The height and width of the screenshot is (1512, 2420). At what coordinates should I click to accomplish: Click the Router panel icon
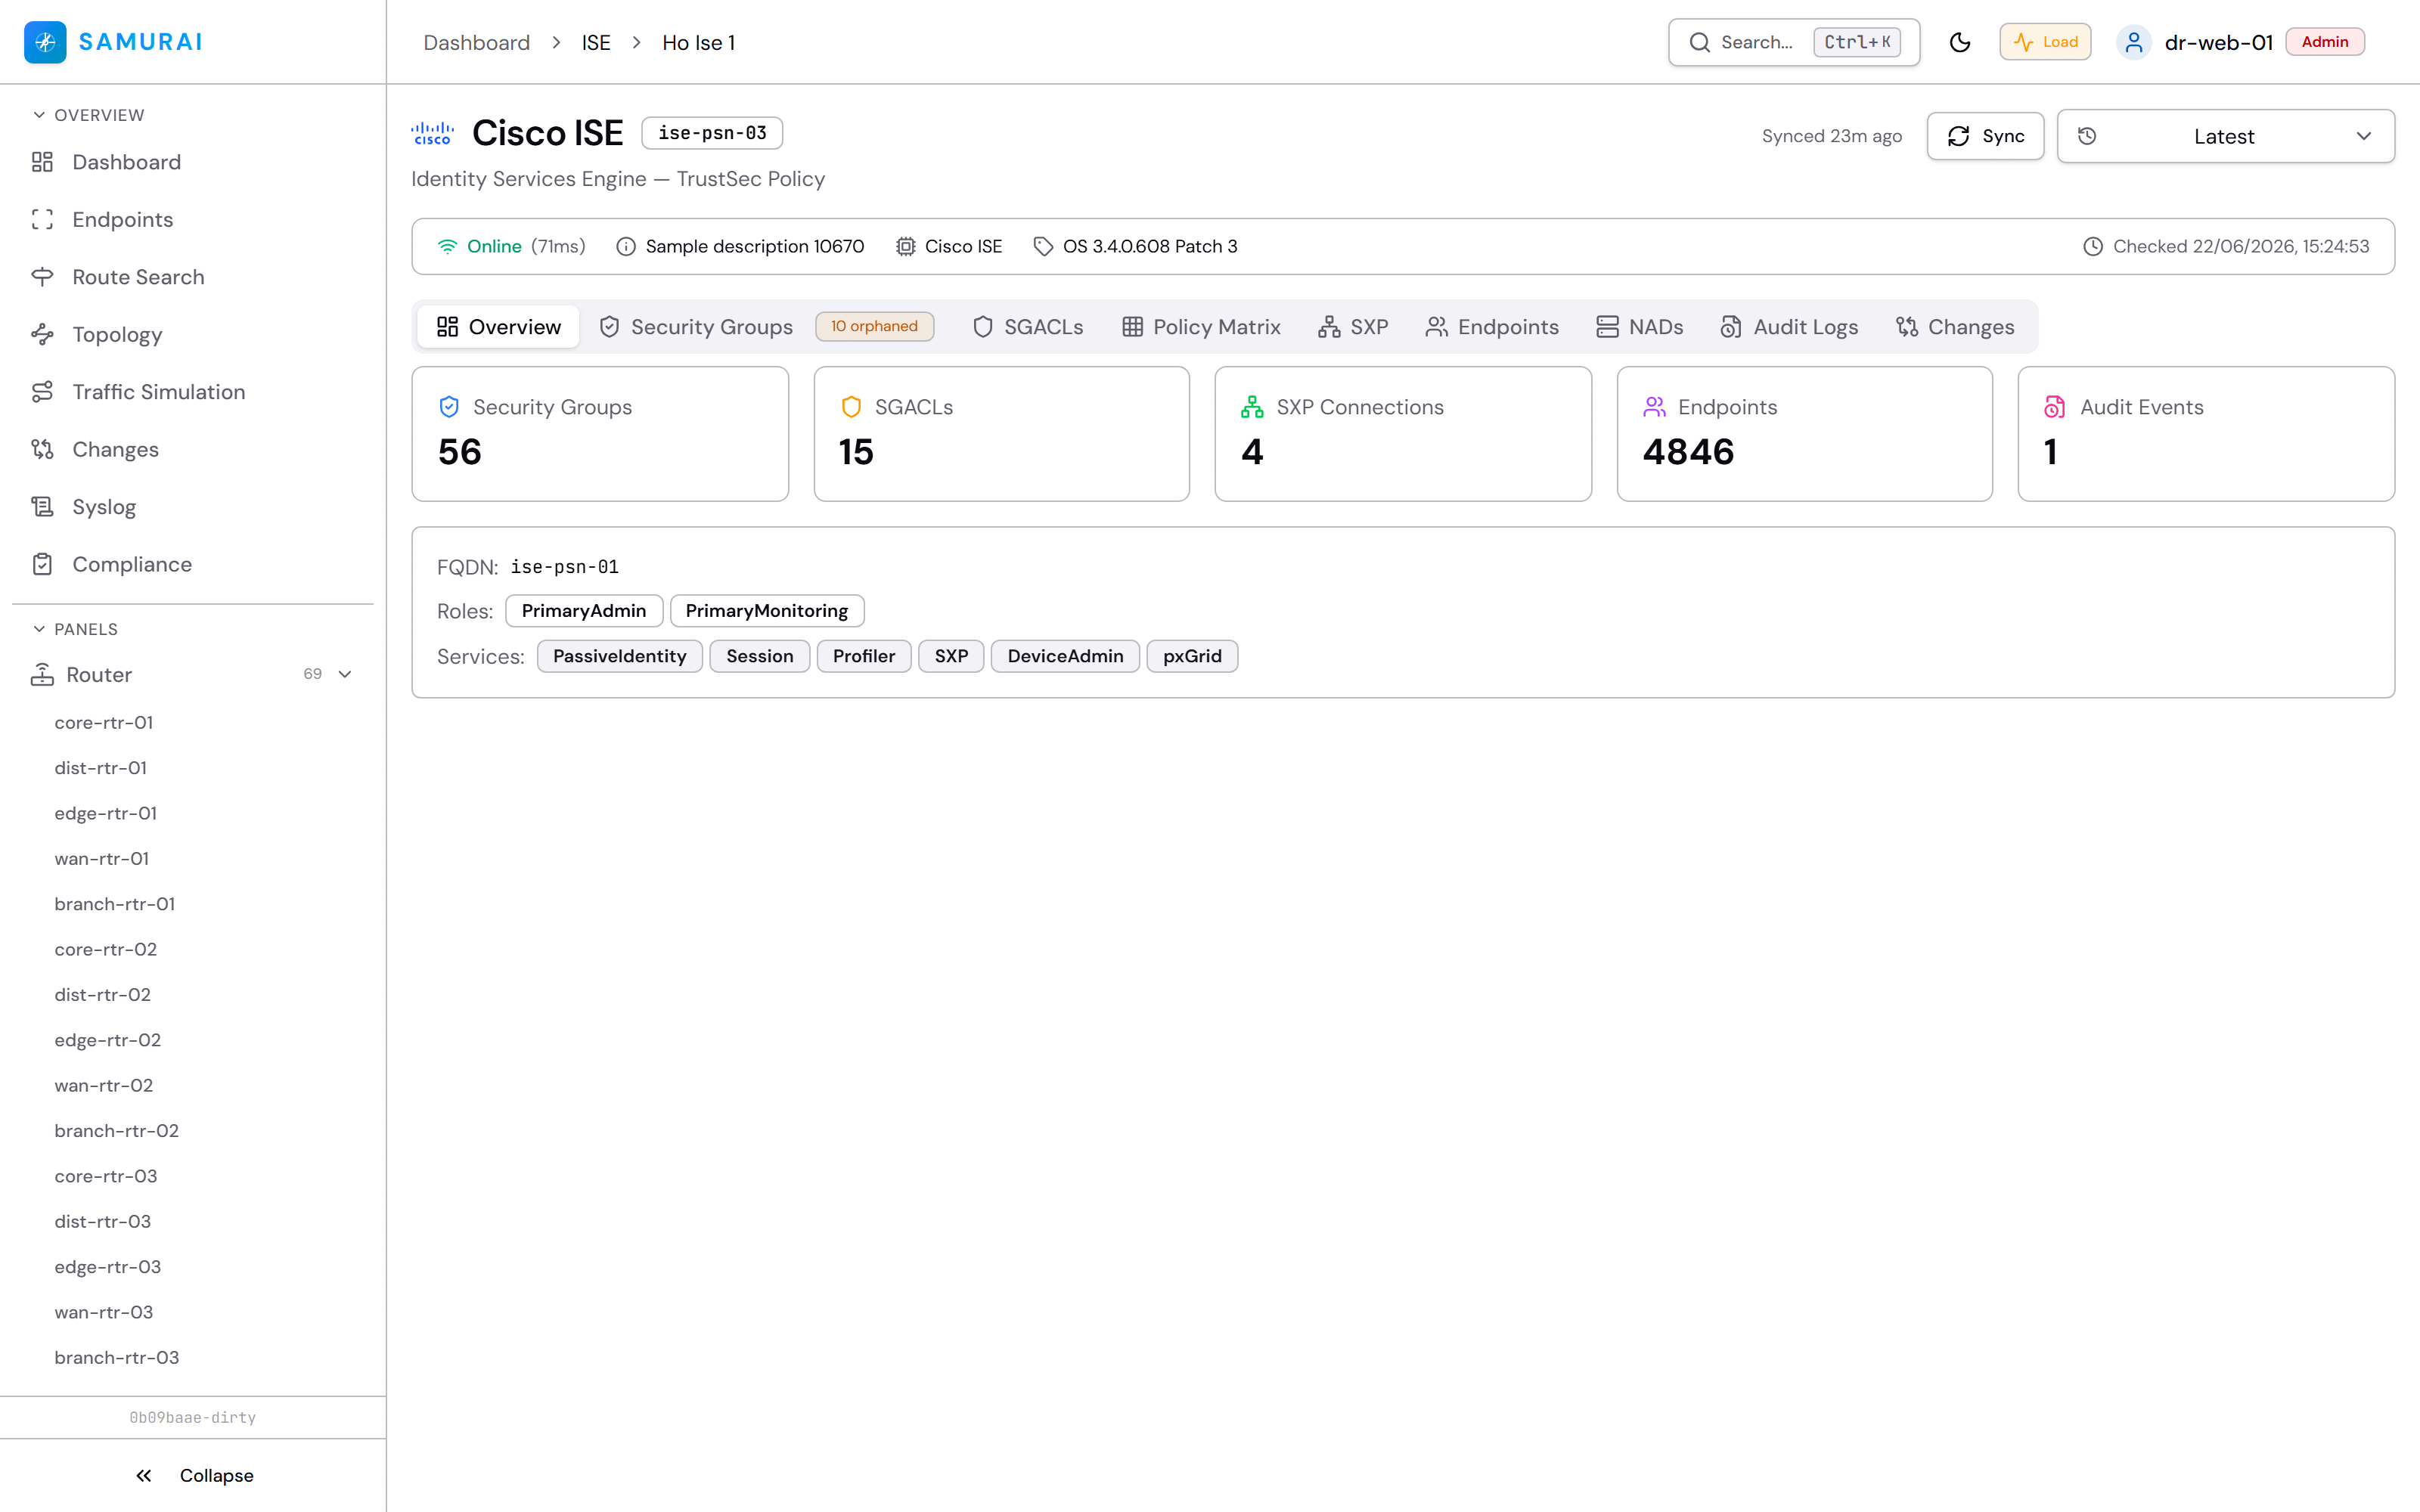pyautogui.click(x=42, y=675)
